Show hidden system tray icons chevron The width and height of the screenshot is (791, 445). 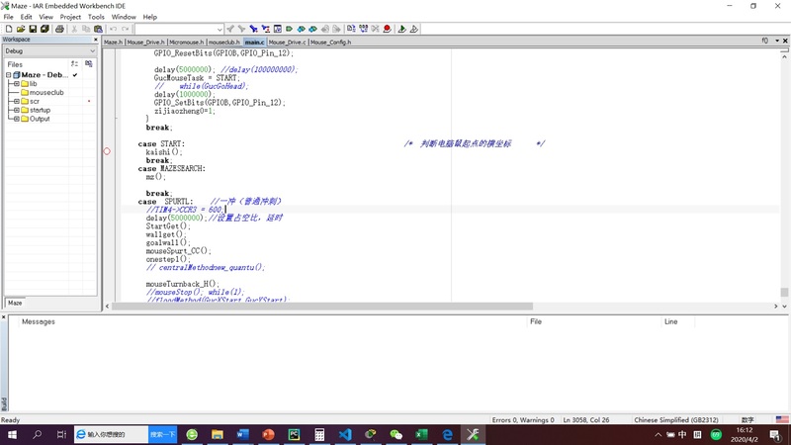point(658,434)
